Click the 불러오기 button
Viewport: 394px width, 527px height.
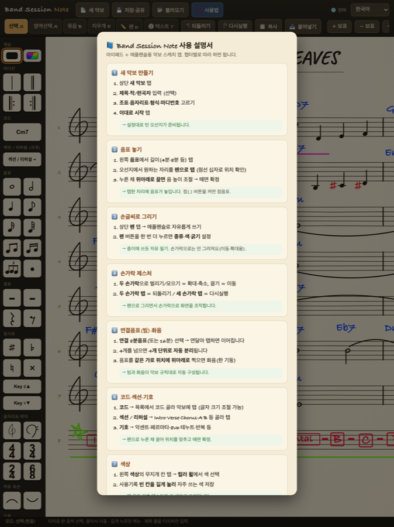[171, 10]
